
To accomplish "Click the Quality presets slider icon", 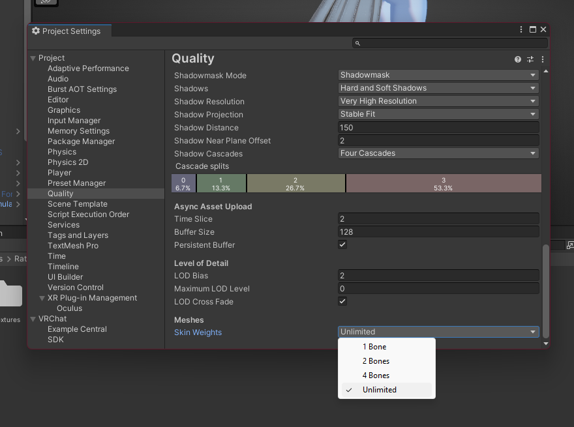I will [530, 59].
